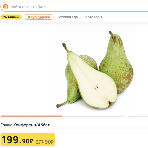This screenshot has height=148, width=148.
Task: Click the ruble sign after 199.90
Action: tap(31, 141)
